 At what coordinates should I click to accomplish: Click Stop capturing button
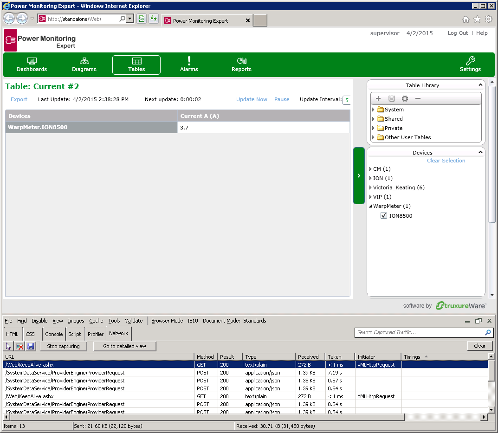63,346
